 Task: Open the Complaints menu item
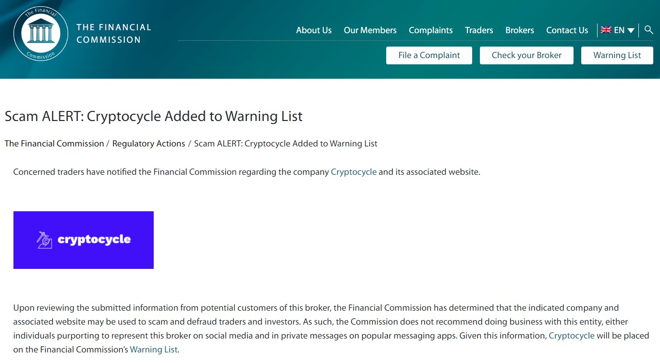point(430,30)
